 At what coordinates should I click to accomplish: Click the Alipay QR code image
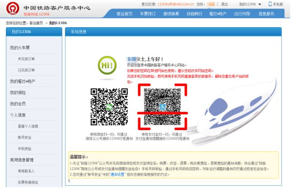pos(162,107)
